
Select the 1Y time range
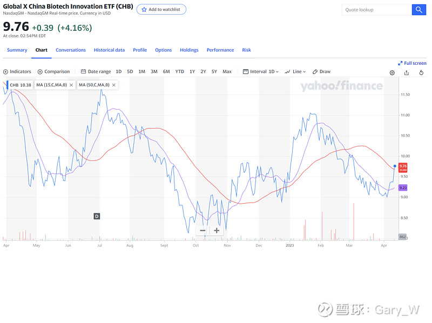[x=192, y=71]
